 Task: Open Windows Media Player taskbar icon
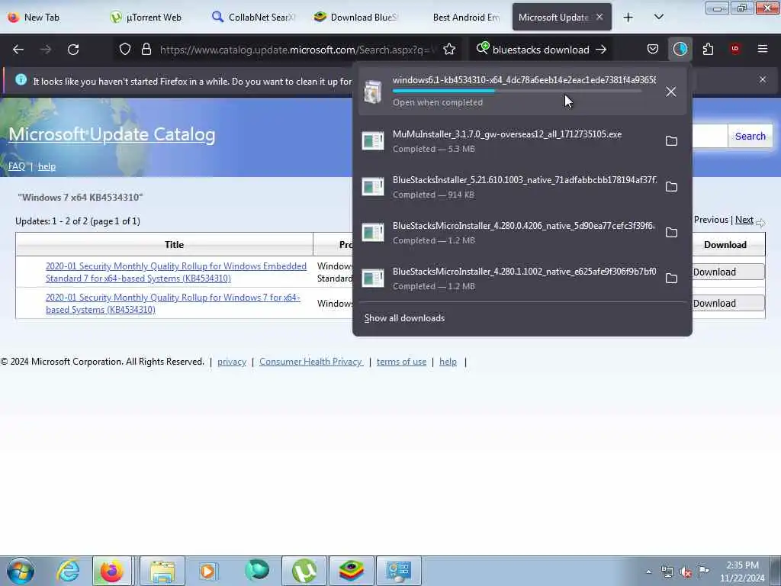point(207,571)
